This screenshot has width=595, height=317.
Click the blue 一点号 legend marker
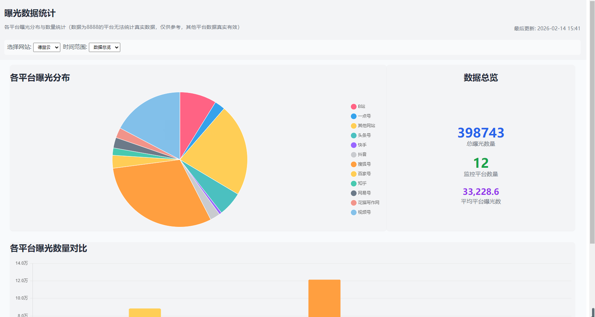353,116
